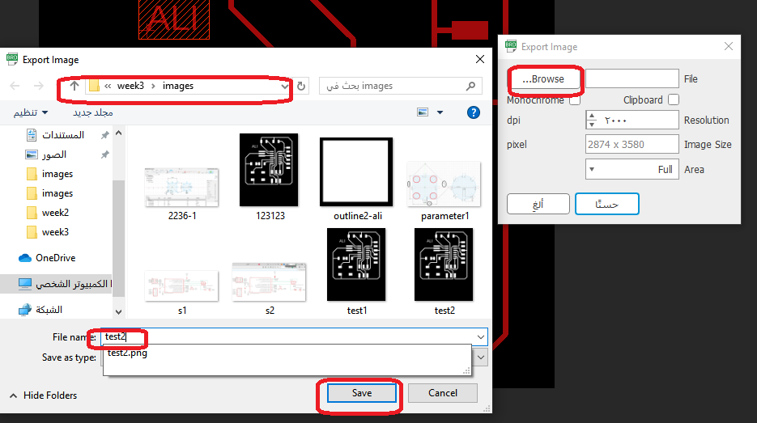Decrease Resolution dpi with down arrow

click(x=592, y=125)
